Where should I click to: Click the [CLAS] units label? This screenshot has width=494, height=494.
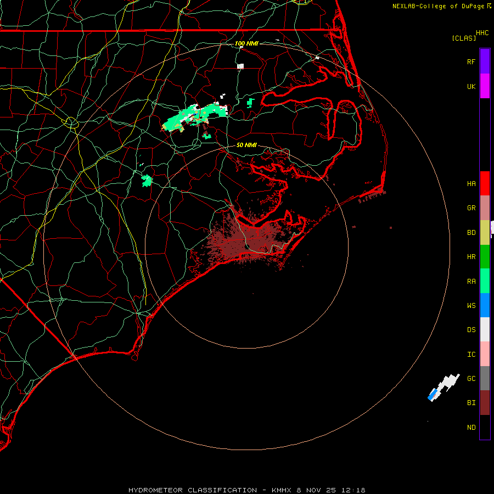464,38
